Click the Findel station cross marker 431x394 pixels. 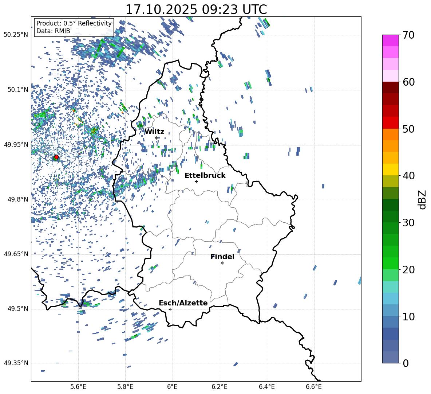click(x=222, y=263)
